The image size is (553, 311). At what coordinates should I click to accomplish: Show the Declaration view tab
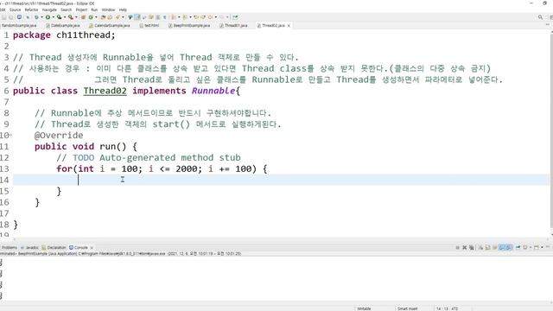click(x=54, y=248)
